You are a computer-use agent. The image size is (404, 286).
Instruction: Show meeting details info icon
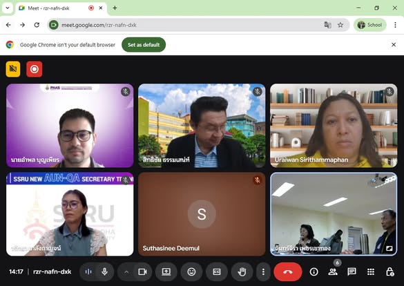(314, 271)
